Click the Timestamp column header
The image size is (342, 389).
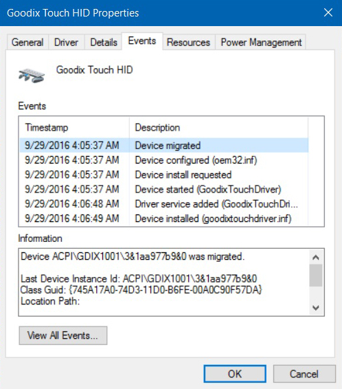tap(74, 128)
